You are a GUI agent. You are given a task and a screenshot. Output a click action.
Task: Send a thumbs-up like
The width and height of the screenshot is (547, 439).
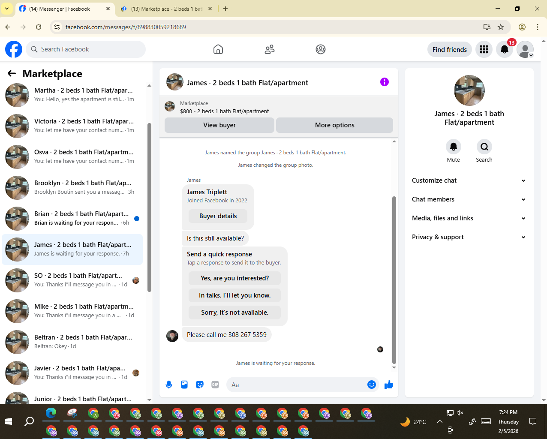[389, 385]
